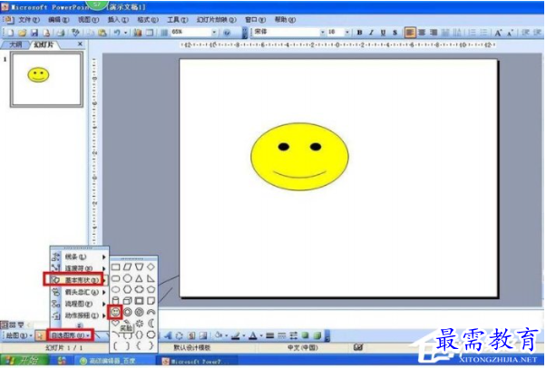This screenshot has height=368, width=546.
Task: Click the New presentation icon
Action: [x=11, y=33]
